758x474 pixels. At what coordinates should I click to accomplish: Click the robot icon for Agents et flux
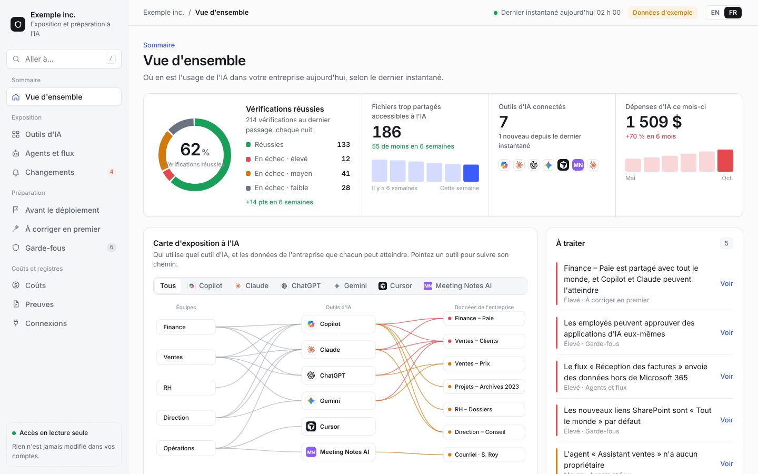click(16, 153)
